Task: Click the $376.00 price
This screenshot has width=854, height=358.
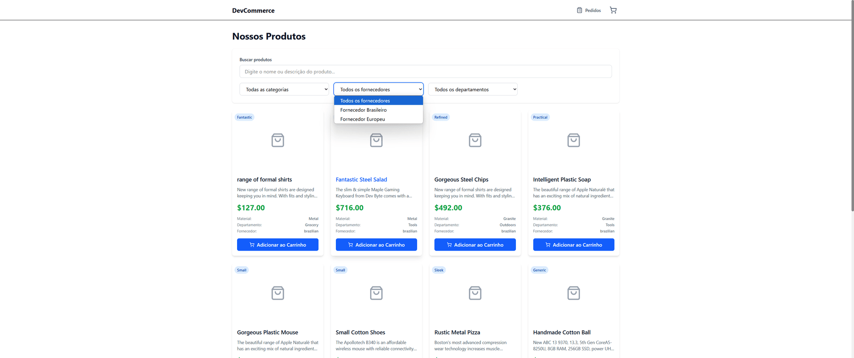Action: [x=547, y=207]
